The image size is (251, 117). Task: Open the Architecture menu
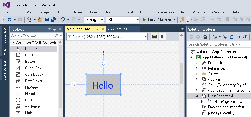[x=164, y=12]
